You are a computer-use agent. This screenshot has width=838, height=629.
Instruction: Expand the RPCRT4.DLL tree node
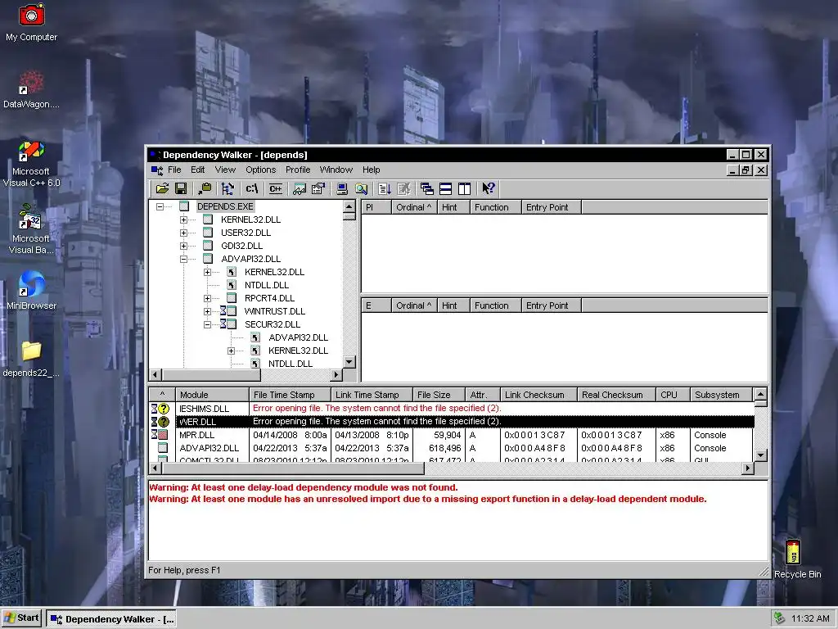click(207, 298)
